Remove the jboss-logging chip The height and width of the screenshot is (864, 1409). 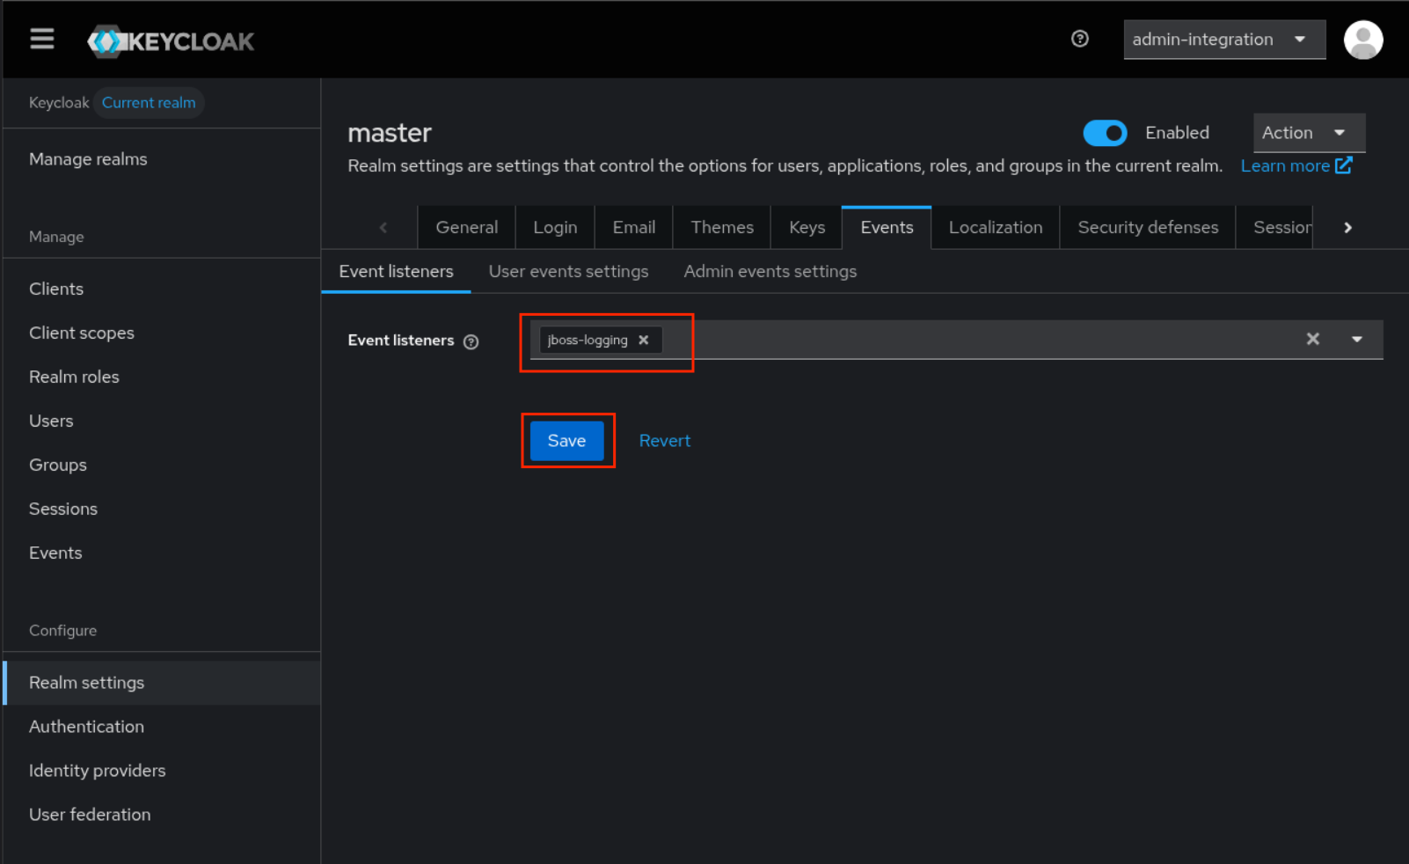tap(644, 340)
